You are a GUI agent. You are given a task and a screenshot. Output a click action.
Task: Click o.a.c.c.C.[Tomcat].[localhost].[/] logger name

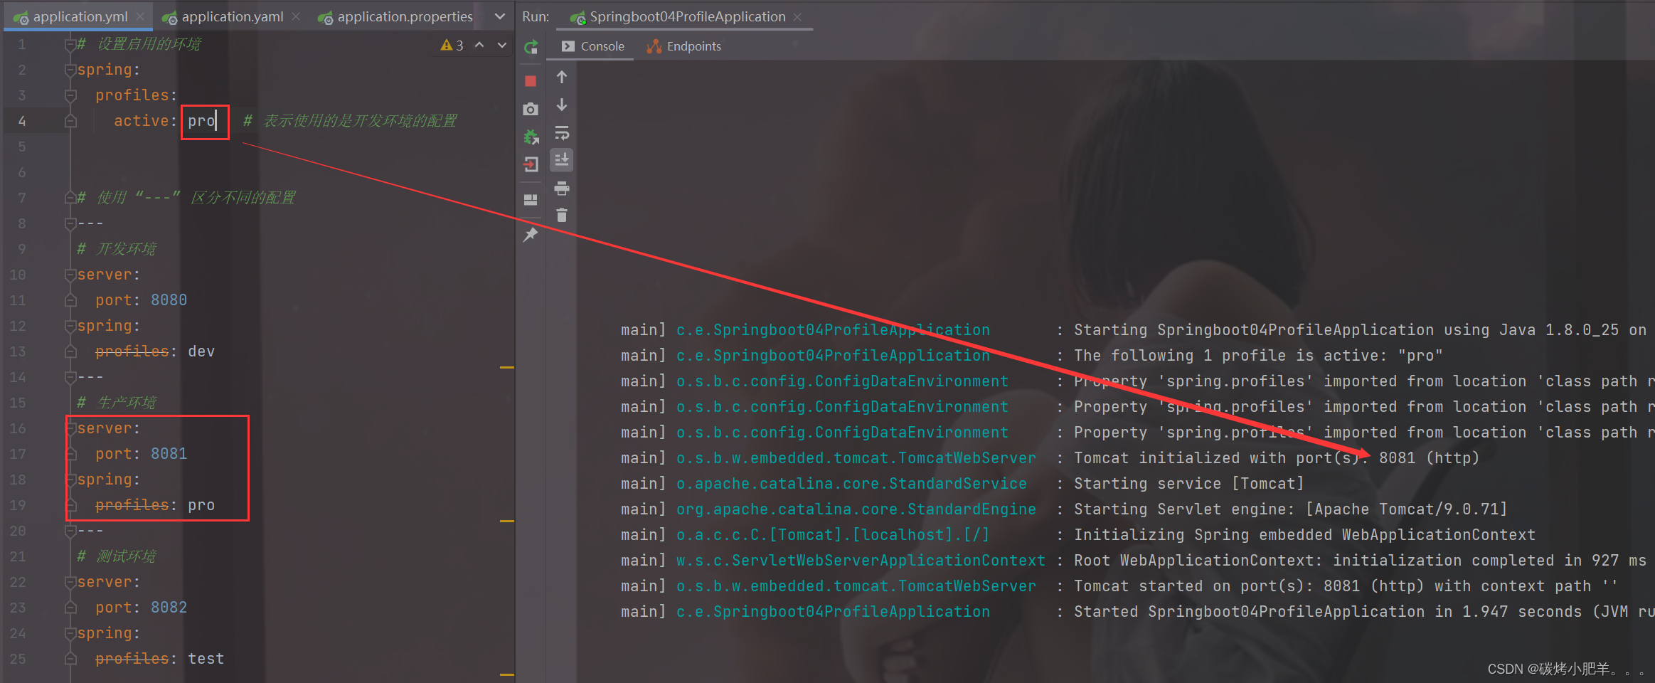833,535
